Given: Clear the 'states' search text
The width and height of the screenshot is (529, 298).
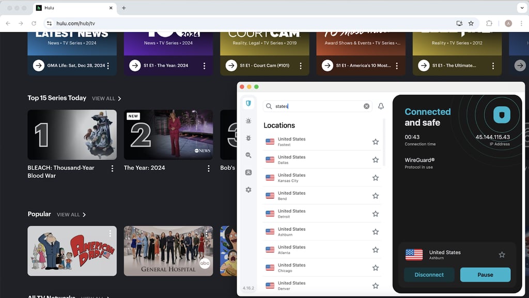Looking at the screenshot, I should pos(366,106).
